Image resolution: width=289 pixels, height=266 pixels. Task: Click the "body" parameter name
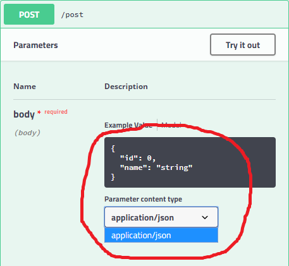coord(24,114)
